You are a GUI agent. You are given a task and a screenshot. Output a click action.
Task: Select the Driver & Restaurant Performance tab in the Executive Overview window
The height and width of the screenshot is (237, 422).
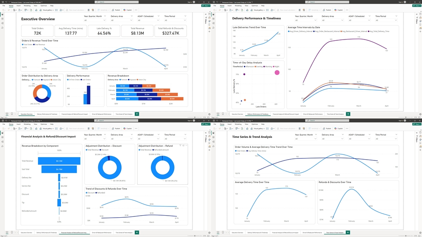coord(101,114)
